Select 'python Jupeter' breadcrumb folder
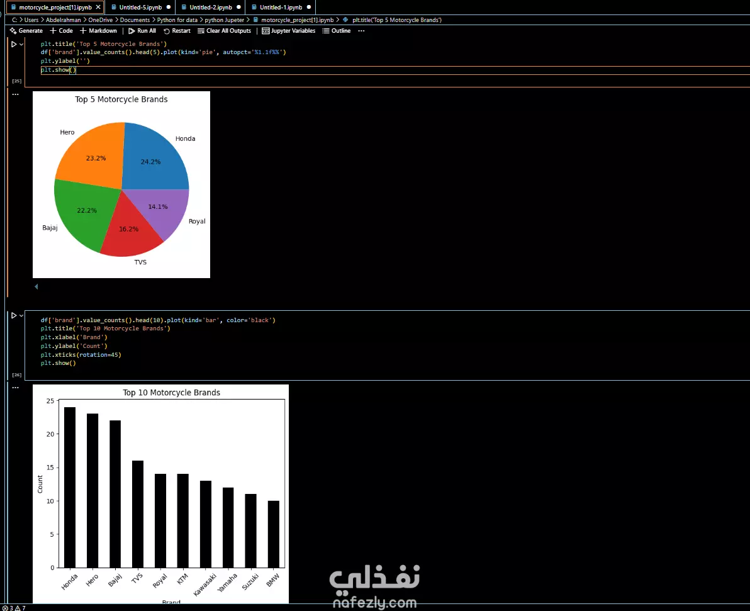This screenshot has width=750, height=611. [x=225, y=20]
